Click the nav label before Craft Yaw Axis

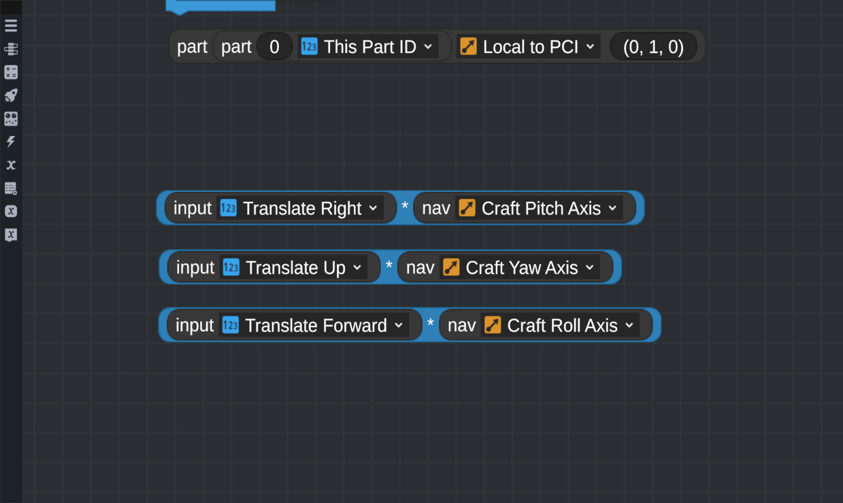click(420, 268)
